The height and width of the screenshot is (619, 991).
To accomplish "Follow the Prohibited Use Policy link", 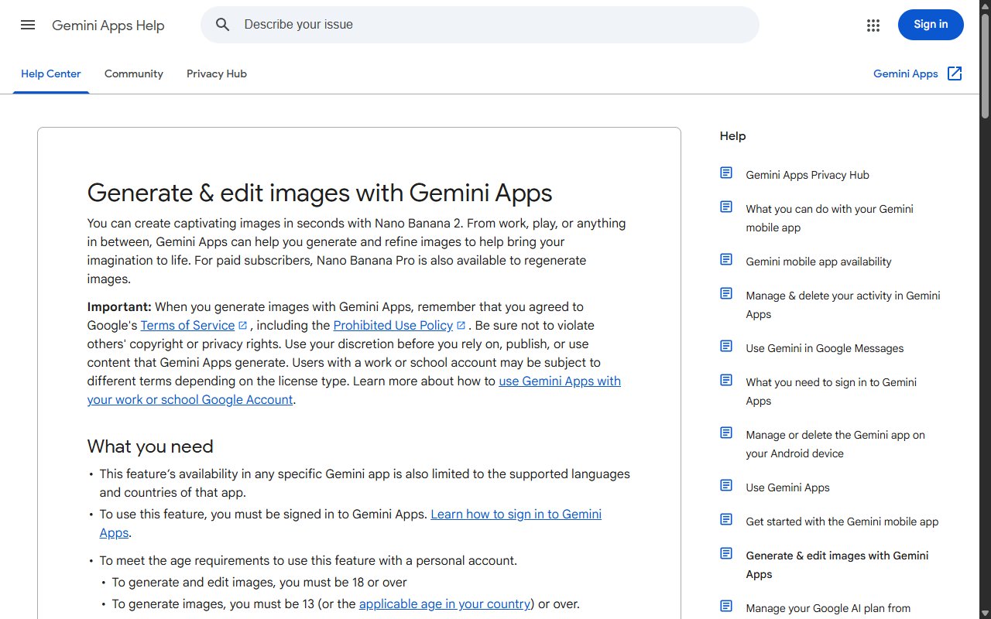I will tap(393, 326).
